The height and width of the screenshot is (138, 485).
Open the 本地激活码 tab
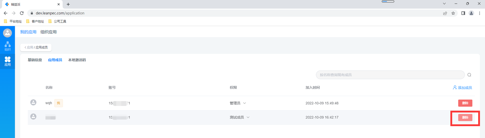pyautogui.click(x=77, y=60)
